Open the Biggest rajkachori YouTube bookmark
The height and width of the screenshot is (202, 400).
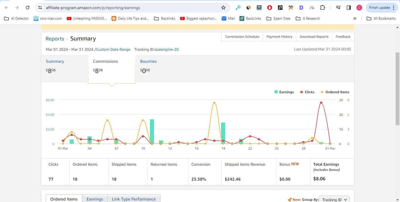click(199, 18)
